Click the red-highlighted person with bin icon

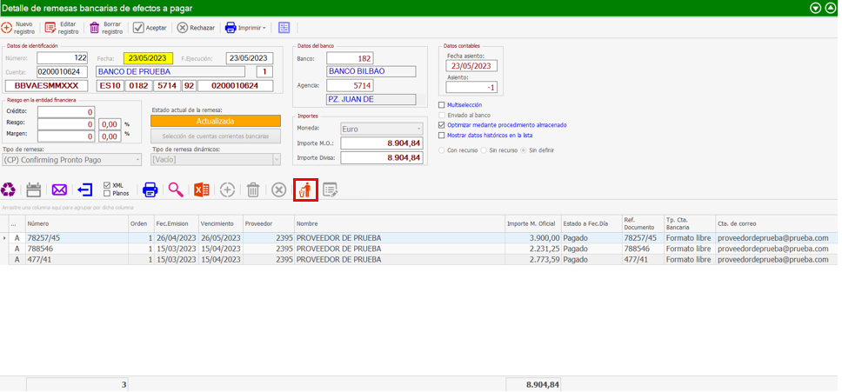(x=305, y=189)
